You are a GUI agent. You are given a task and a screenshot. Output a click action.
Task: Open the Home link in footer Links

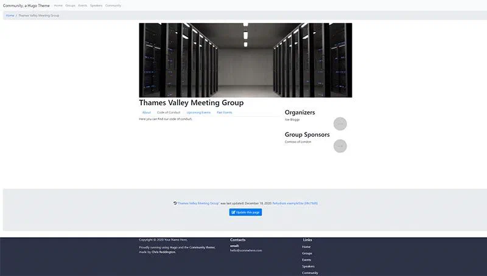tap(306, 247)
